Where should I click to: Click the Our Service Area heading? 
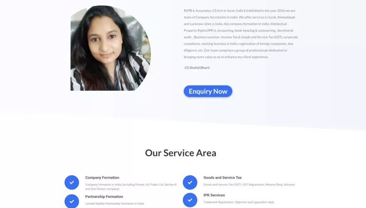[181, 153]
